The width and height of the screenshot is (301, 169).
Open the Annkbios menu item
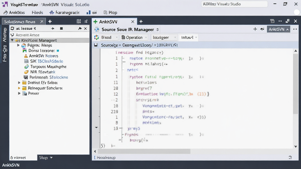point(14,12)
